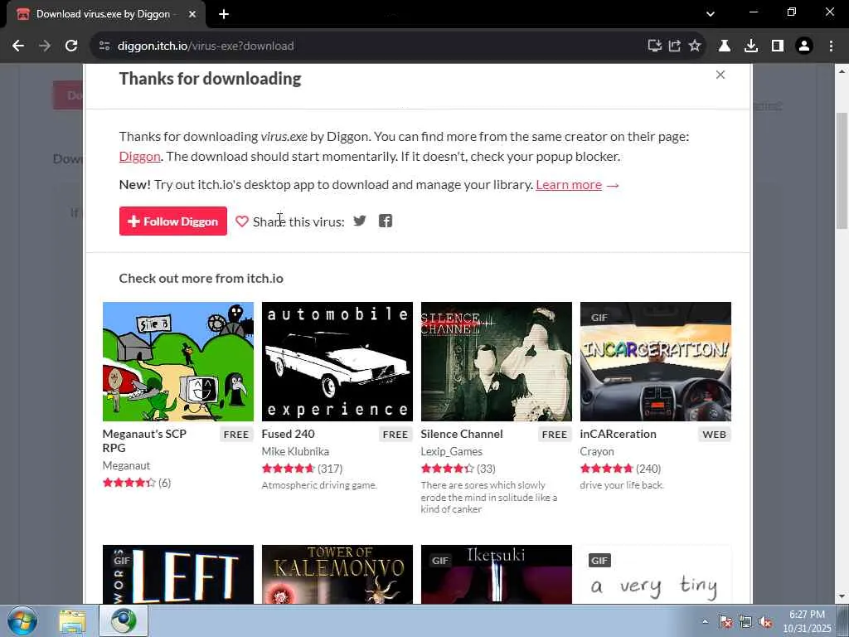
Task: Reload the page with the refresh icon
Action: [71, 46]
